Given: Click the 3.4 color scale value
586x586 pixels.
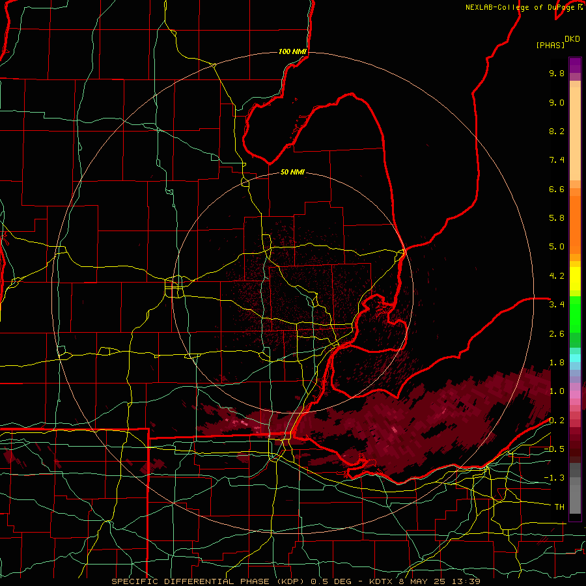Looking at the screenshot, I should click(557, 305).
